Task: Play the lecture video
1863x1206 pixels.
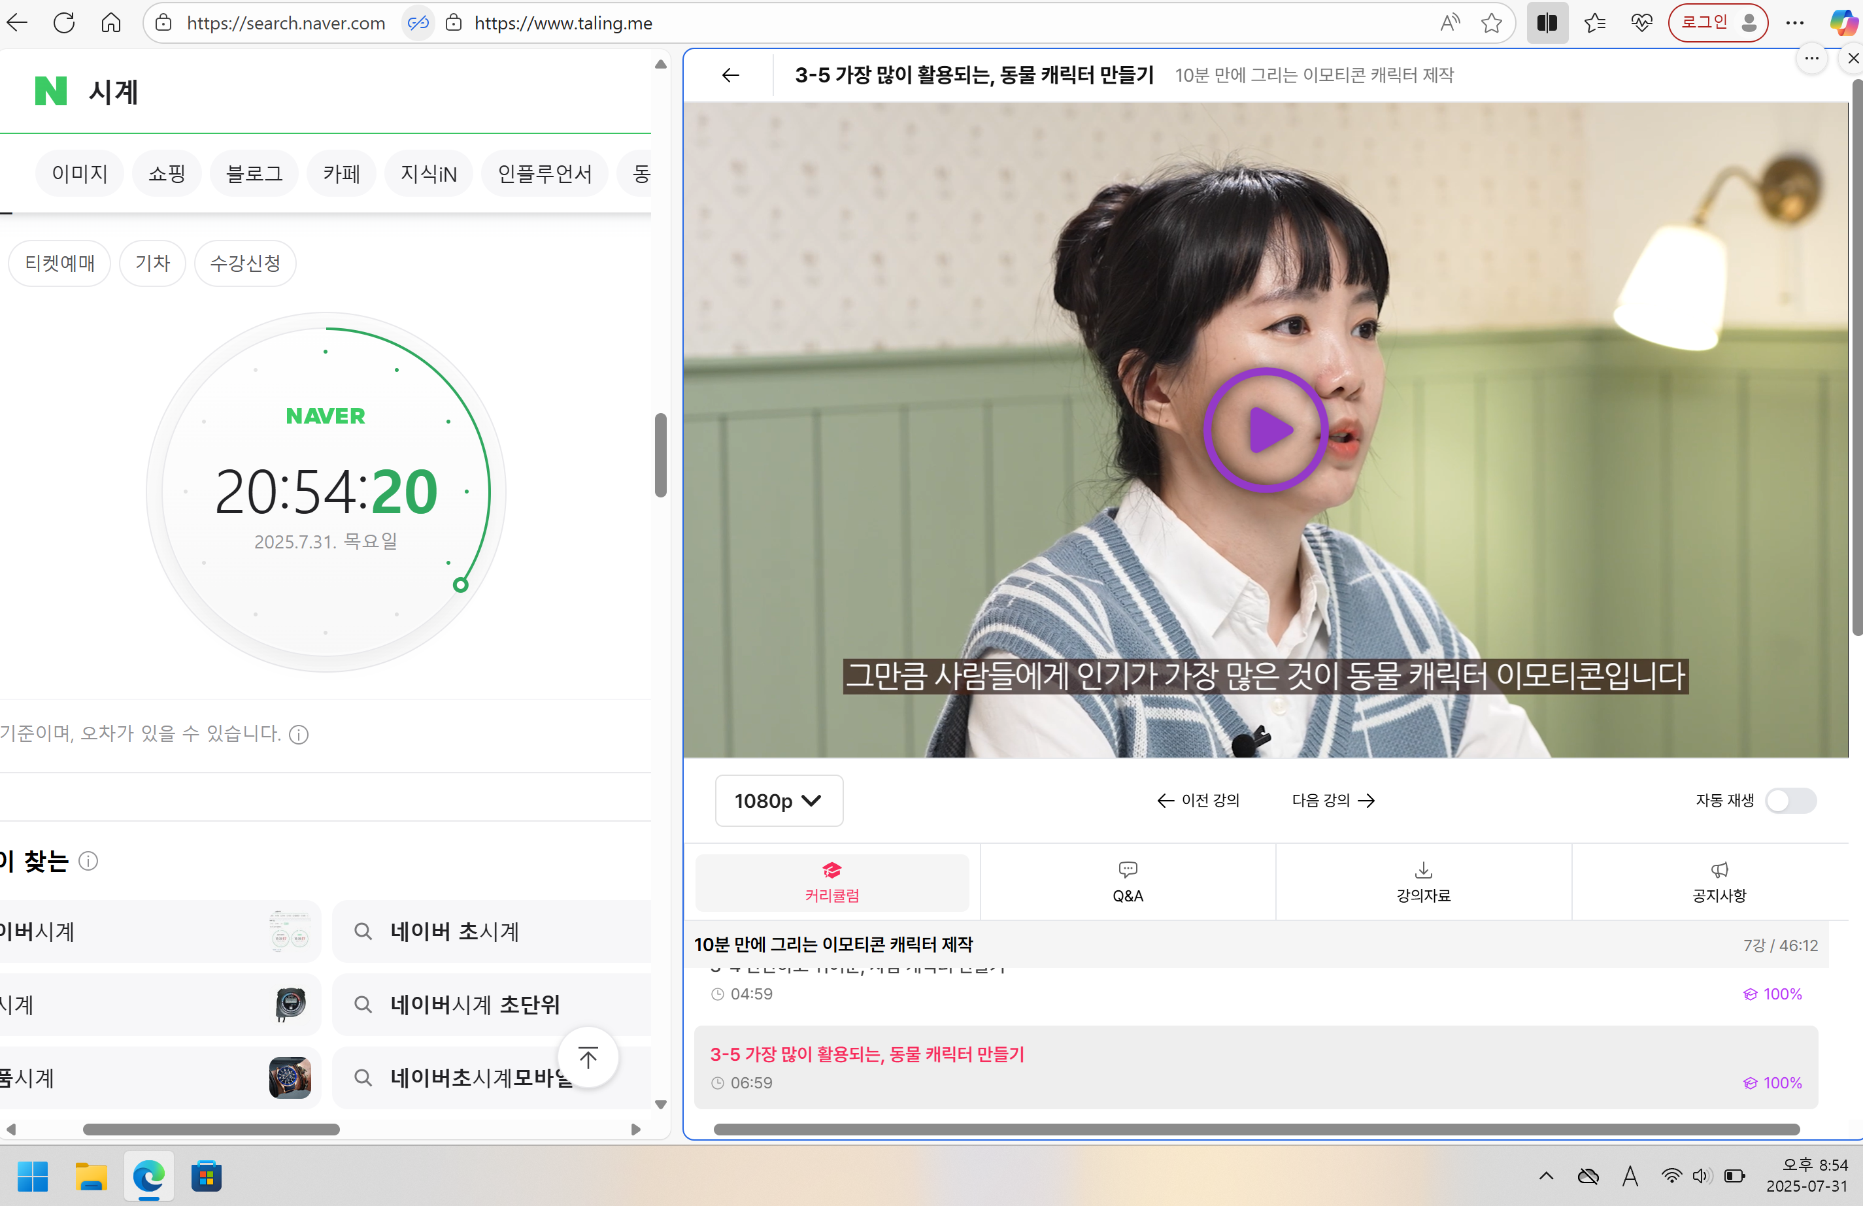Action: pyautogui.click(x=1265, y=429)
